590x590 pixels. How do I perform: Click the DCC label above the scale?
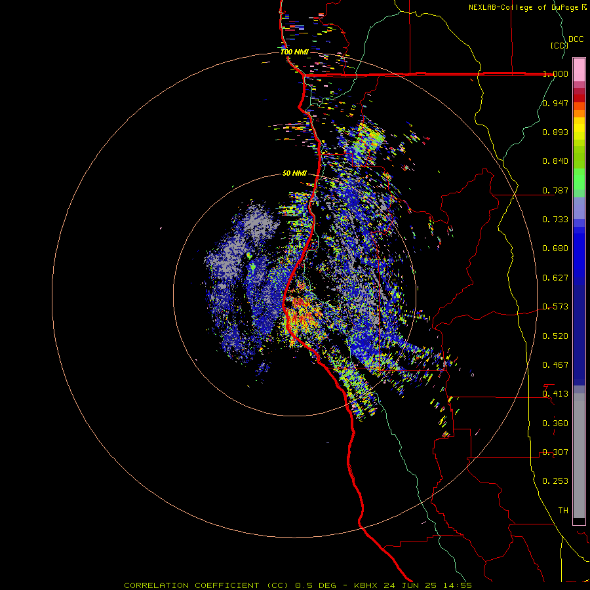click(x=576, y=39)
